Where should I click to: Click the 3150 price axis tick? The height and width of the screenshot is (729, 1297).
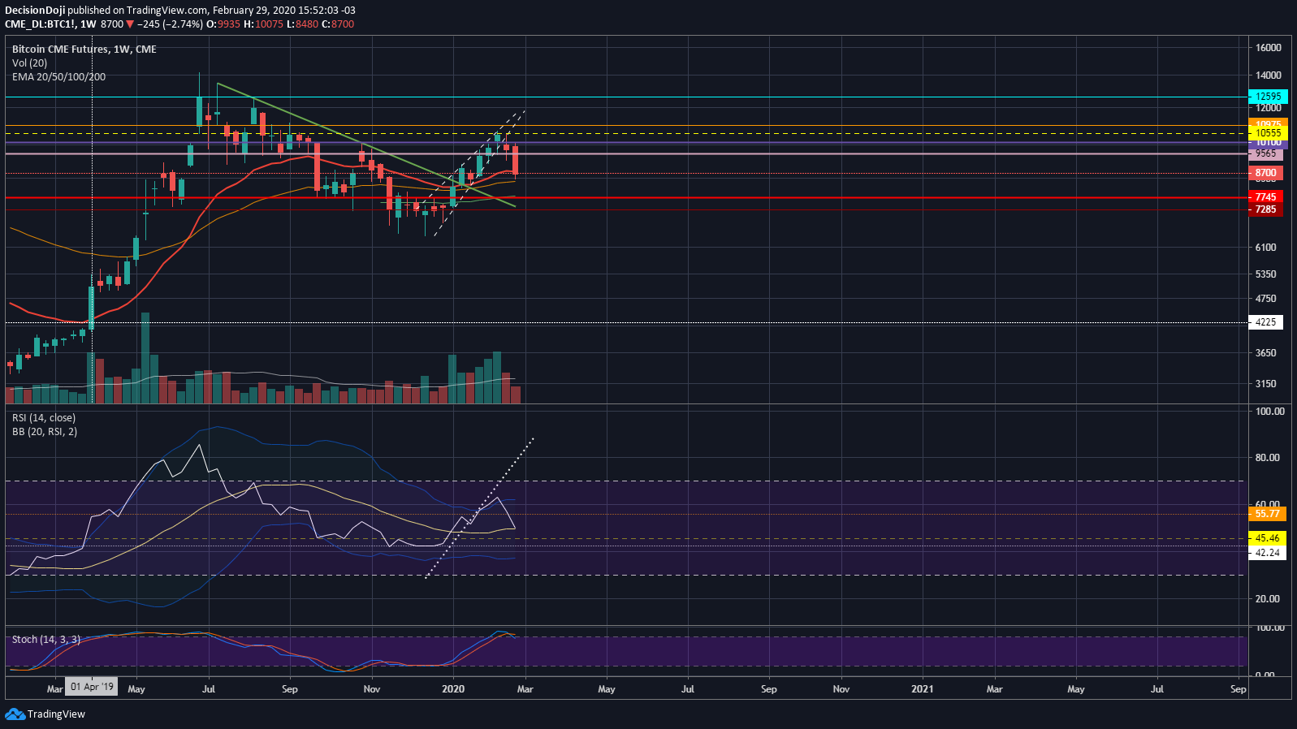(1265, 384)
